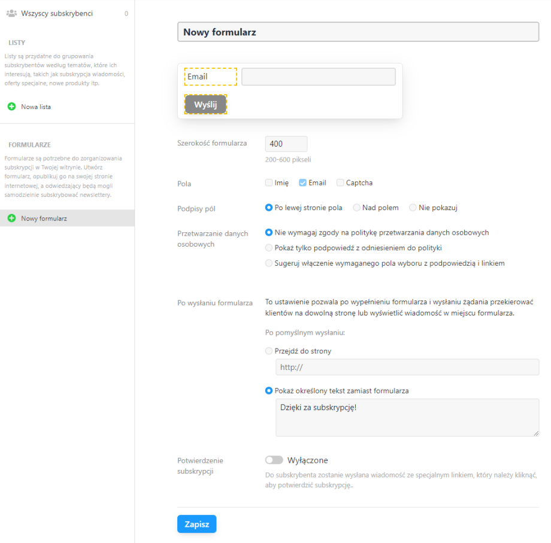
Task: Click green plus icon beside Nowy formularz
Action: pyautogui.click(x=11, y=219)
